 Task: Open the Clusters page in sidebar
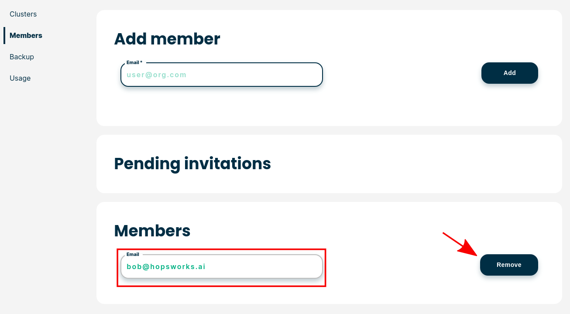[x=23, y=14]
